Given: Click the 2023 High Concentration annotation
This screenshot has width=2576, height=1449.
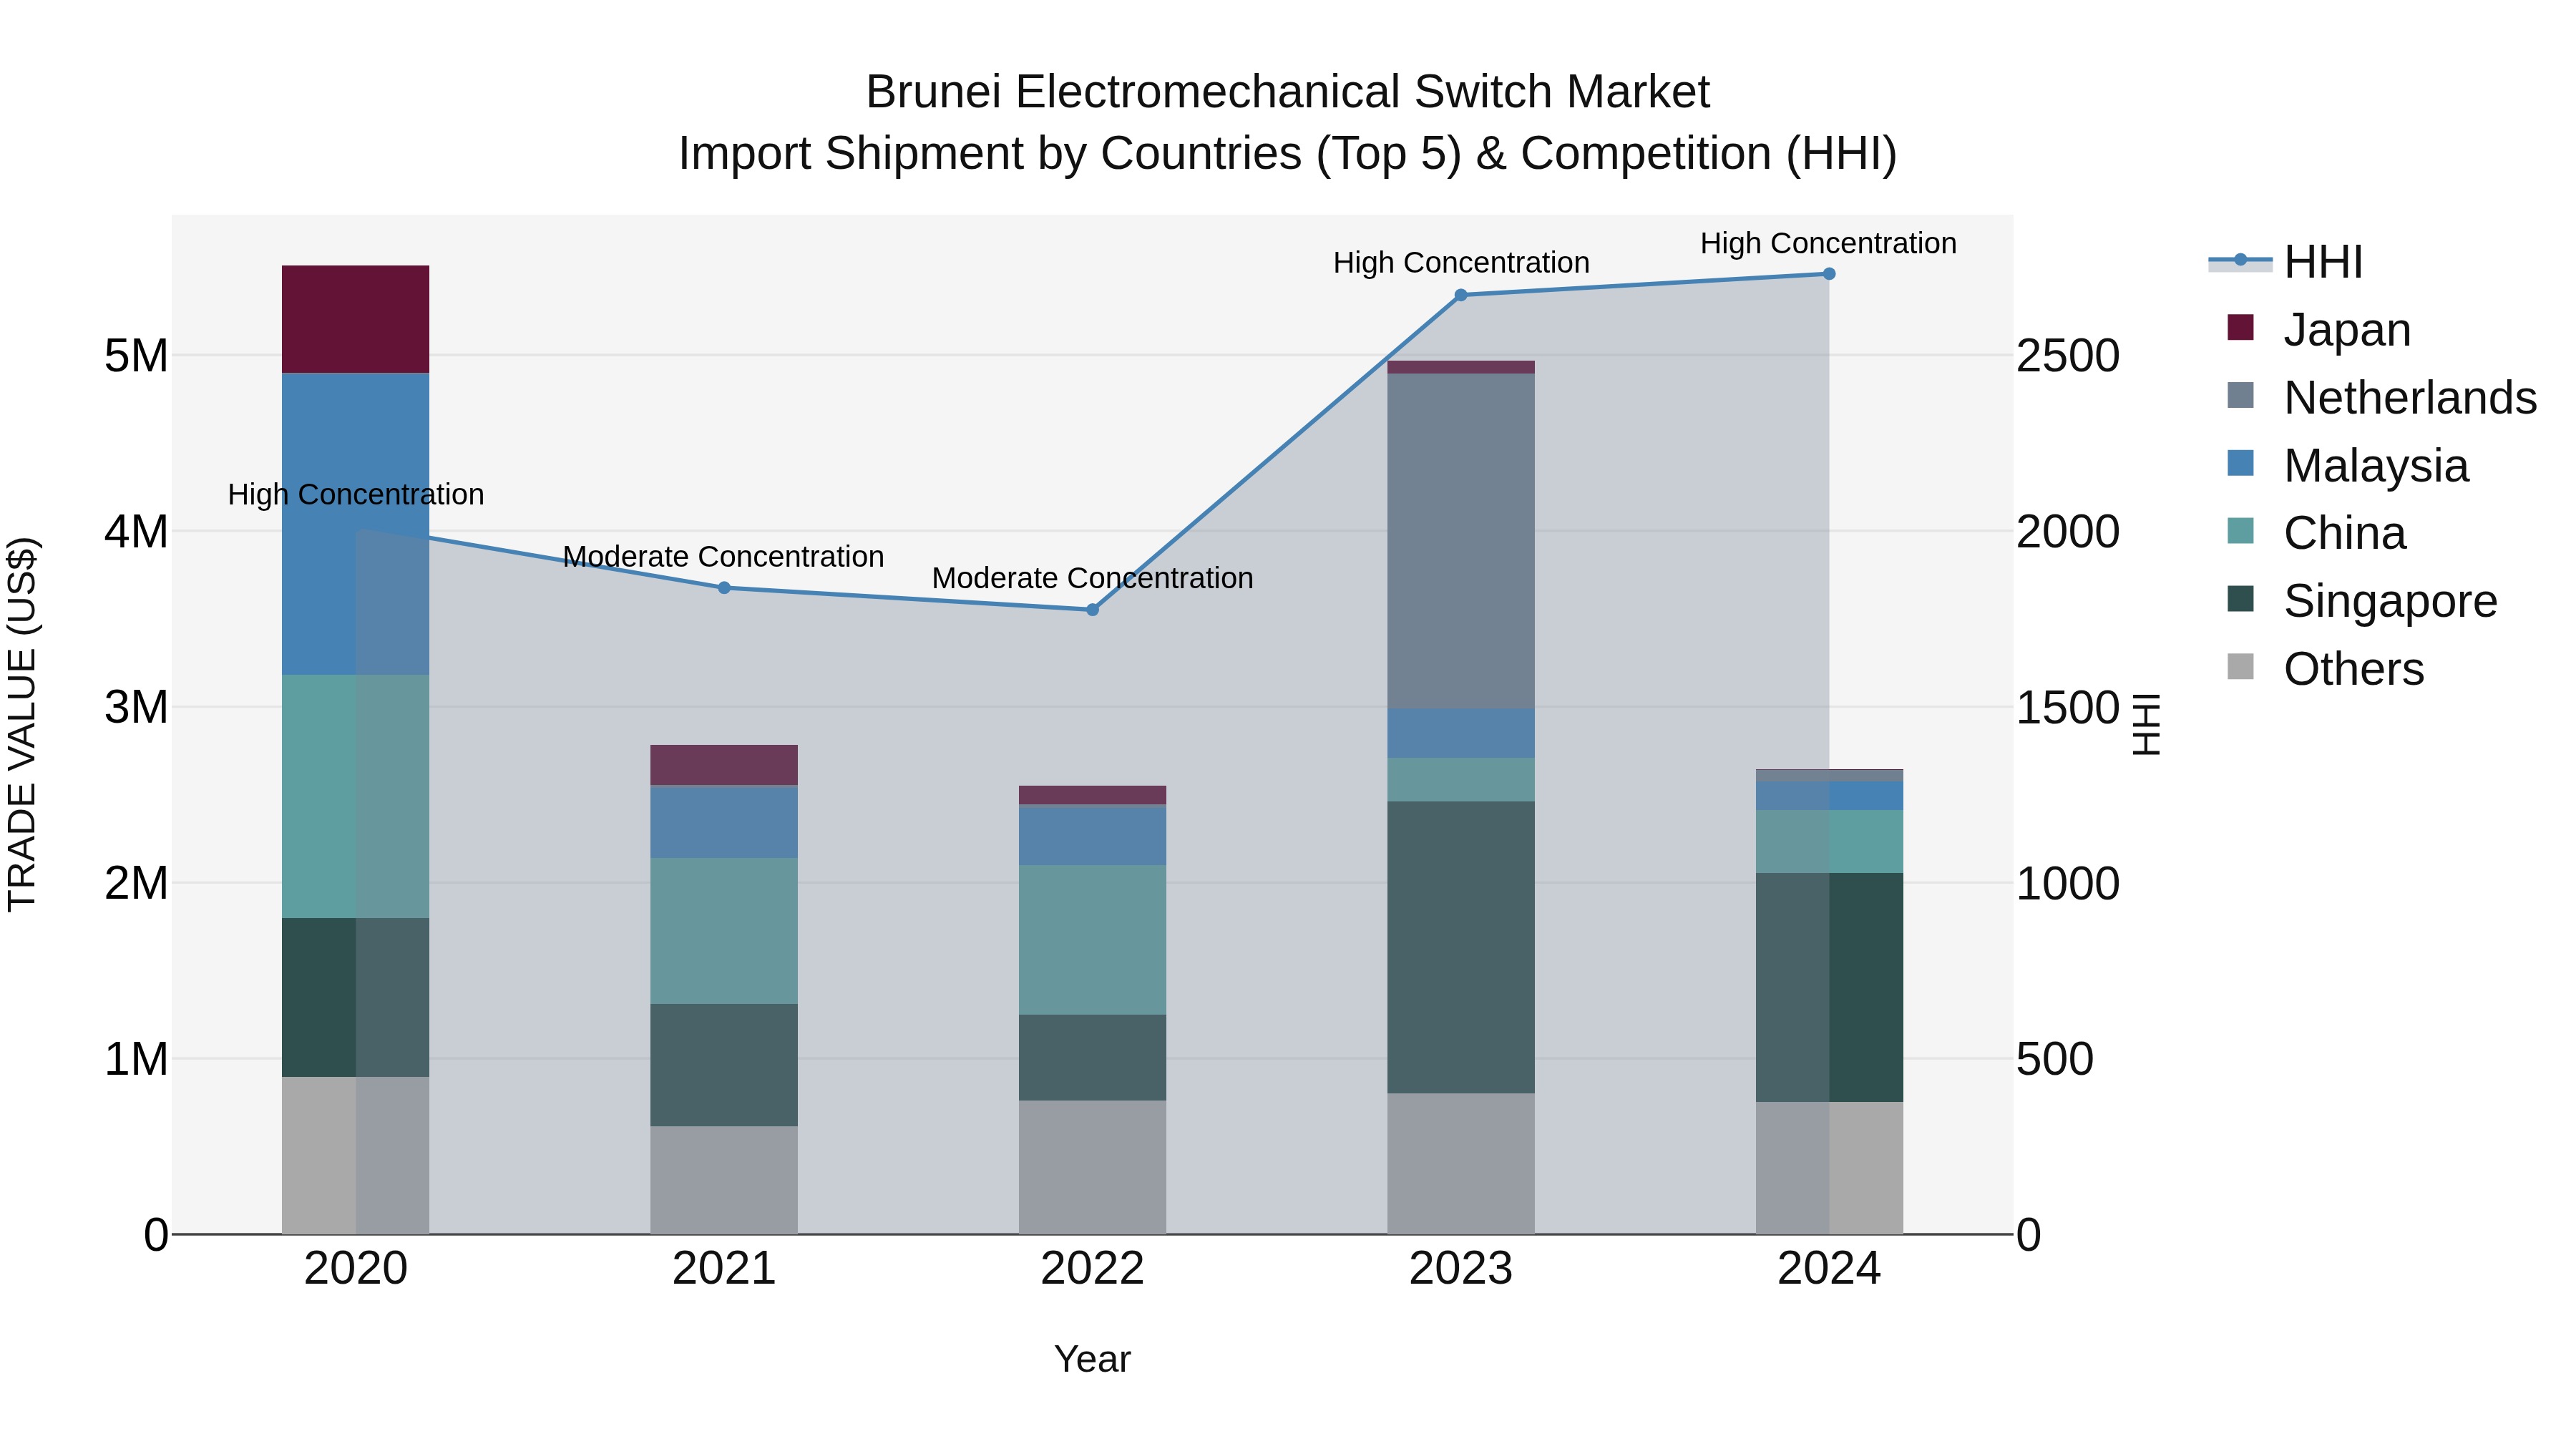Looking at the screenshot, I should pyautogui.click(x=1461, y=263).
